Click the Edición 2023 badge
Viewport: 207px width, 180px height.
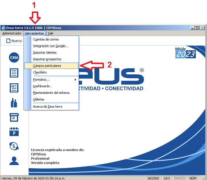[x=185, y=53]
